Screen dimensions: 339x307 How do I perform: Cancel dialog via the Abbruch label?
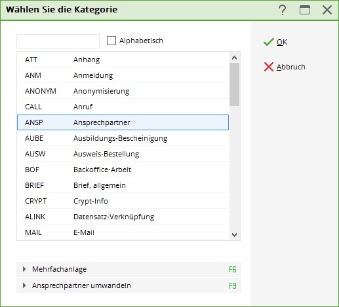pos(291,67)
